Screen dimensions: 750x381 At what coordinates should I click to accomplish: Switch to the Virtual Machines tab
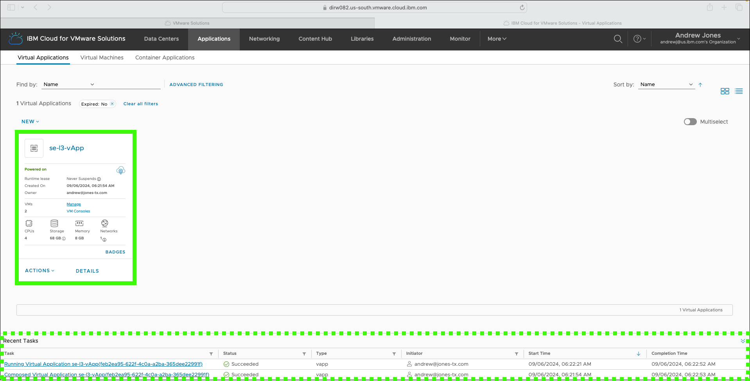102,58
